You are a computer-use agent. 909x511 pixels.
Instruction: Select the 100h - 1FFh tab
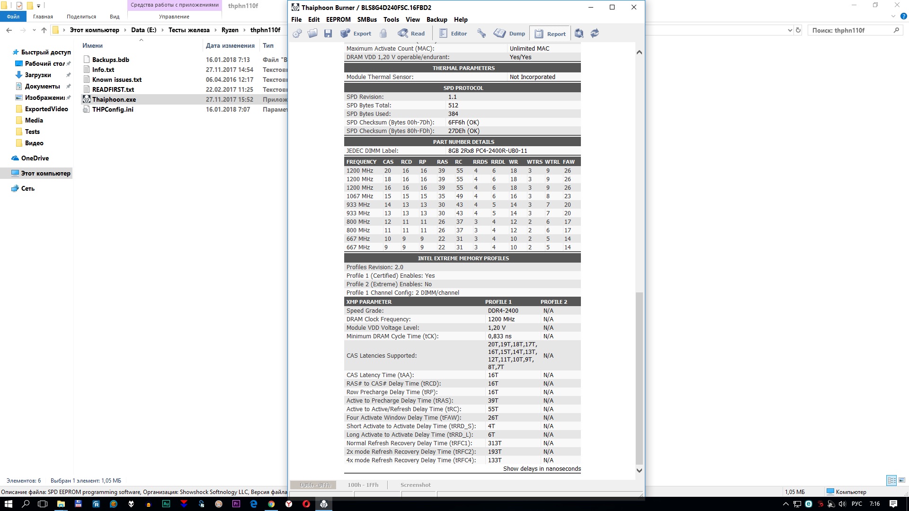[x=363, y=485]
